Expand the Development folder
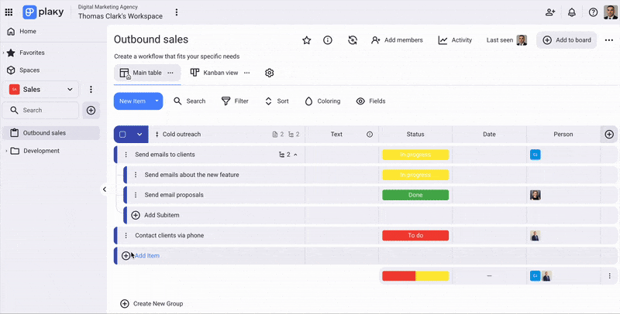 point(6,151)
